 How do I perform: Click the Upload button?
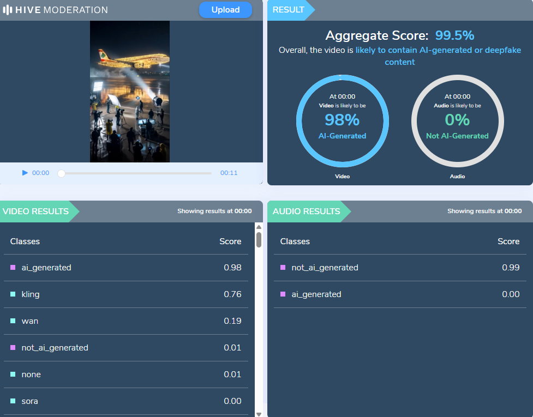point(225,10)
